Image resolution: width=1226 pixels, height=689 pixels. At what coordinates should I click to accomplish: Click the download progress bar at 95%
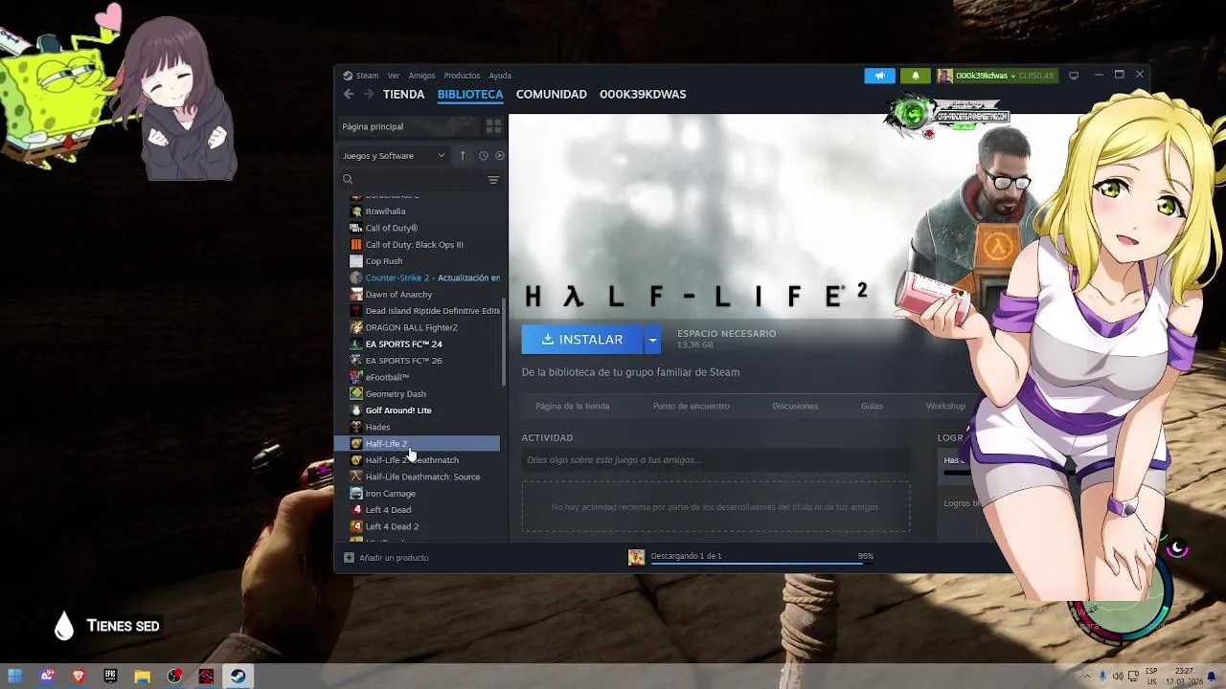click(x=762, y=564)
